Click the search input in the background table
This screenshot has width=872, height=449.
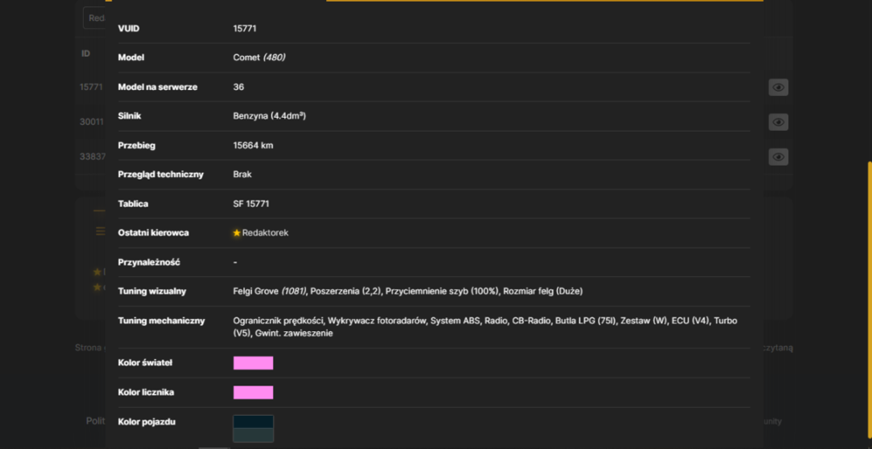pyautogui.click(x=94, y=17)
